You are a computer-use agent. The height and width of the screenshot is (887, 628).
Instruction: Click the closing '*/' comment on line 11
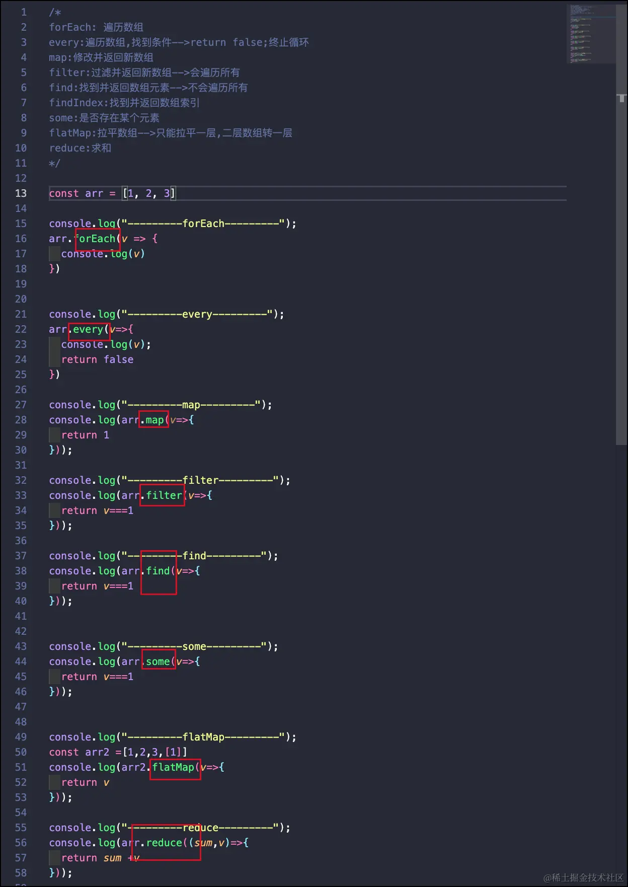54,163
